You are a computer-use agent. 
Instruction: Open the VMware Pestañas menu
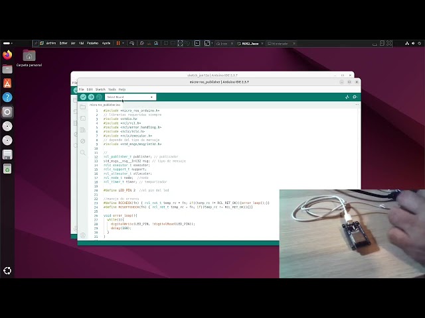pos(92,43)
